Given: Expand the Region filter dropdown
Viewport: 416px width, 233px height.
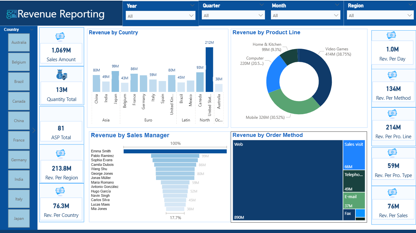Looking at the screenshot, I should [380, 15].
